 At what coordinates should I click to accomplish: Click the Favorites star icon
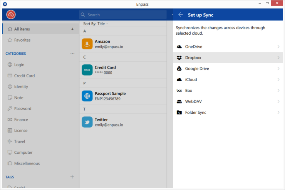pos(10,40)
